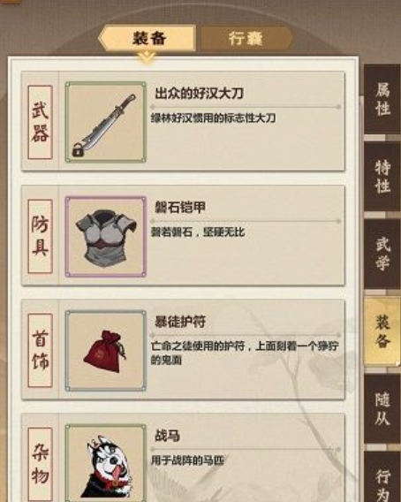Select the red amulet pouch icon
The height and width of the screenshot is (502, 401).
point(106,351)
